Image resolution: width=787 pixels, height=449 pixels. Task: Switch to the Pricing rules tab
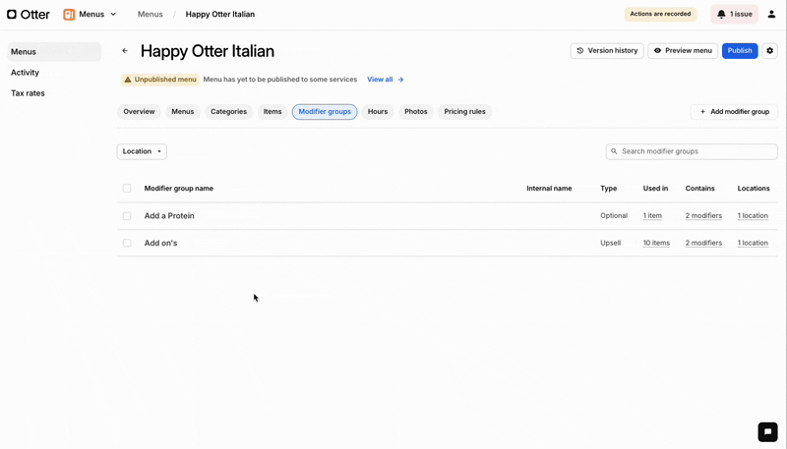(464, 112)
